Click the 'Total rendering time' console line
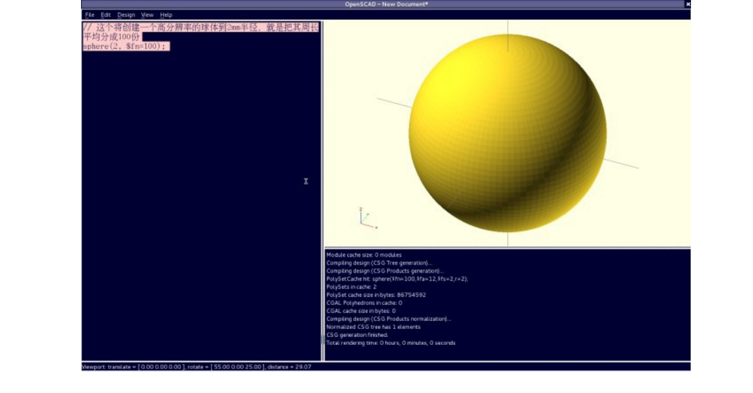Image resolution: width=753 pixels, height=393 pixels. pos(390,343)
